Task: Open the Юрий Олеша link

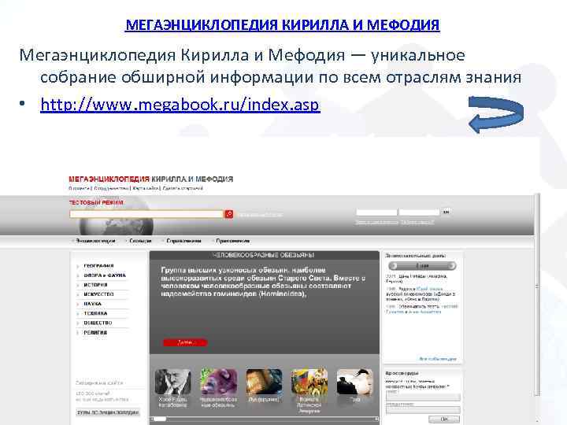Action: pyautogui.click(x=430, y=289)
